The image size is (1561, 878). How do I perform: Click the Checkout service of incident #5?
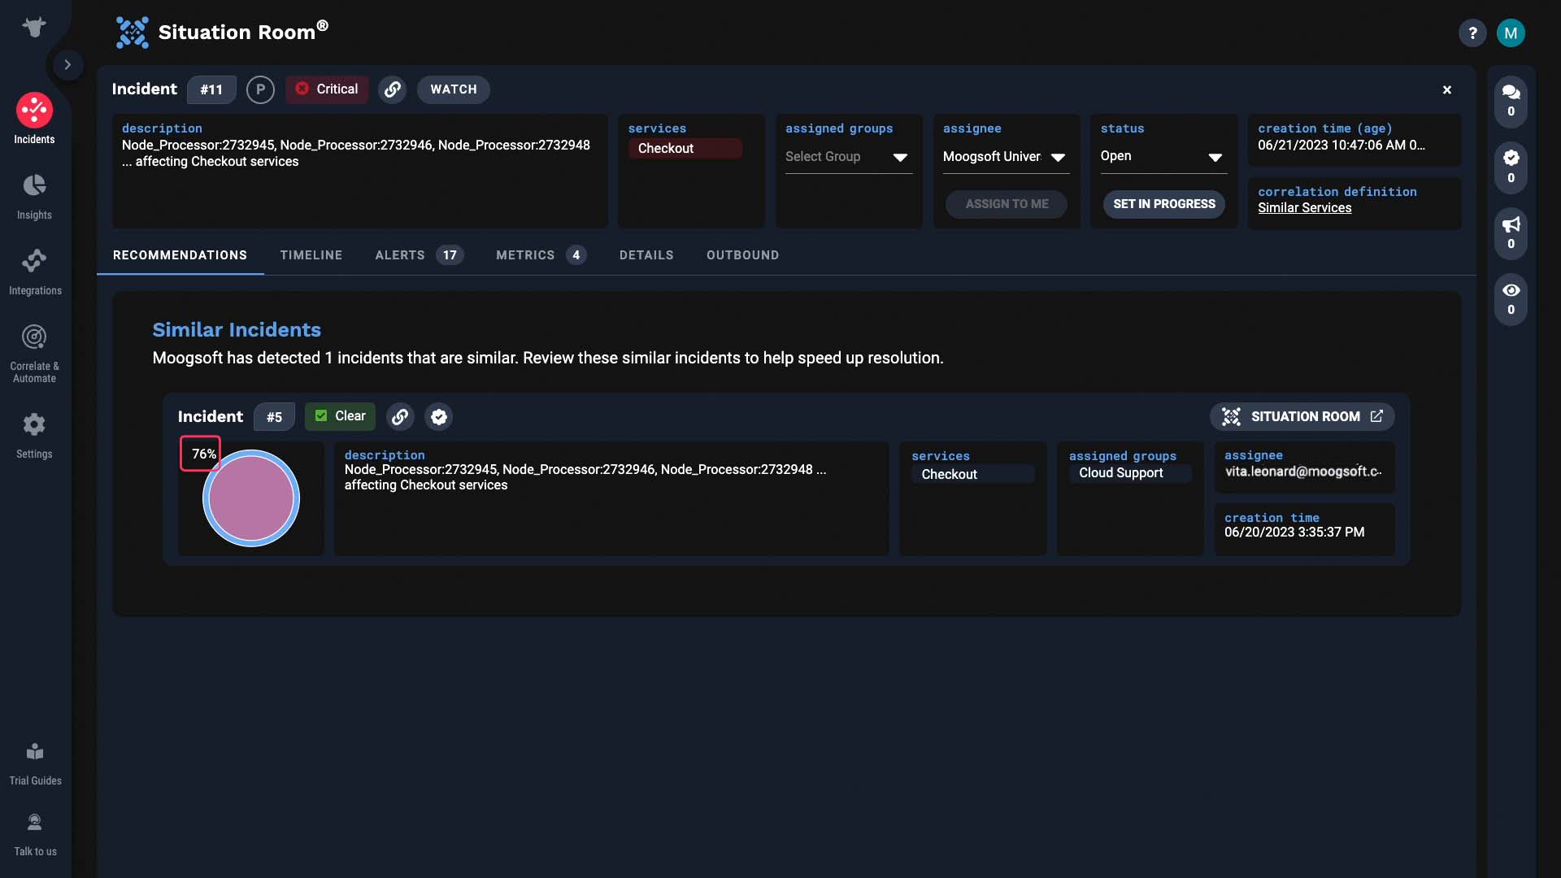973,475
